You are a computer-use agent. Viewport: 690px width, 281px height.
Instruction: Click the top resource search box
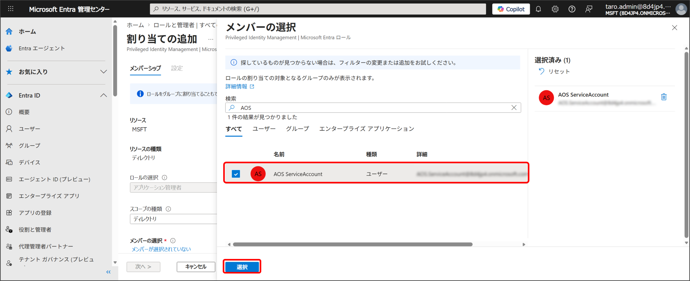(x=318, y=9)
